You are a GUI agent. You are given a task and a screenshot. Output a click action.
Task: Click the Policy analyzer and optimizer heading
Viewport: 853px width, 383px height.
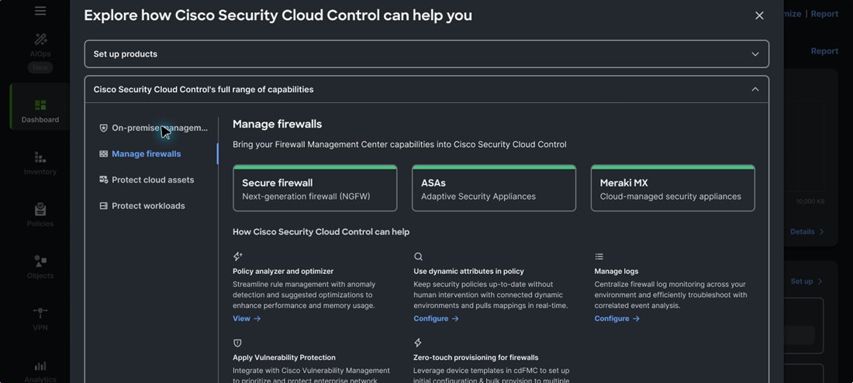[283, 272]
